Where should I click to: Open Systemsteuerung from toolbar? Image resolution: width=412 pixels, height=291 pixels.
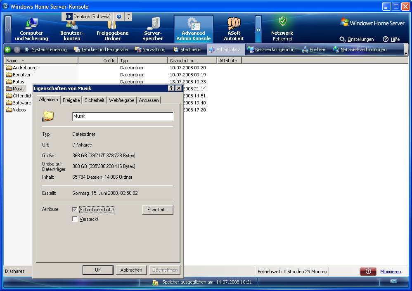click(45, 50)
